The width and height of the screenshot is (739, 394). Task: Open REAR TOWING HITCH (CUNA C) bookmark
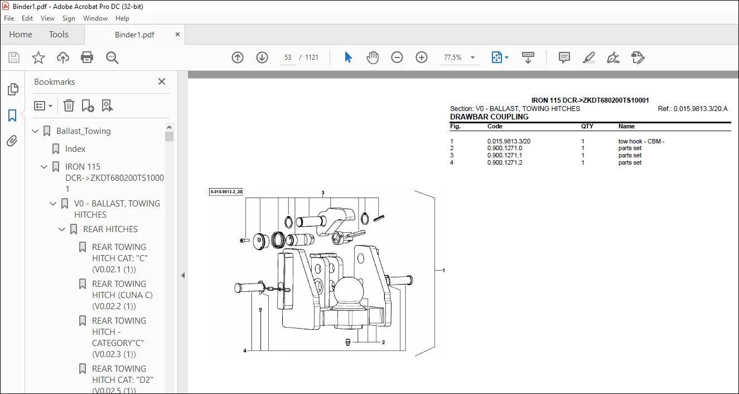[122, 295]
